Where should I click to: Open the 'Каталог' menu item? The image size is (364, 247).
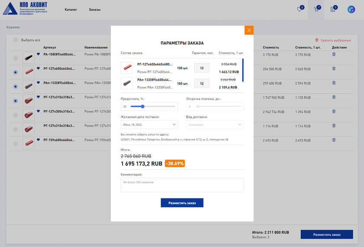(x=71, y=9)
